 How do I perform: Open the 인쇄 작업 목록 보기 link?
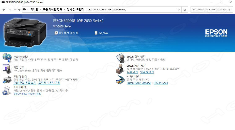[x=25, y=83]
